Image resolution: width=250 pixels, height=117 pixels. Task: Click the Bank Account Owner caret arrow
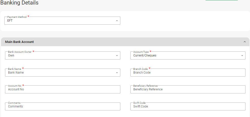(x=117, y=56)
